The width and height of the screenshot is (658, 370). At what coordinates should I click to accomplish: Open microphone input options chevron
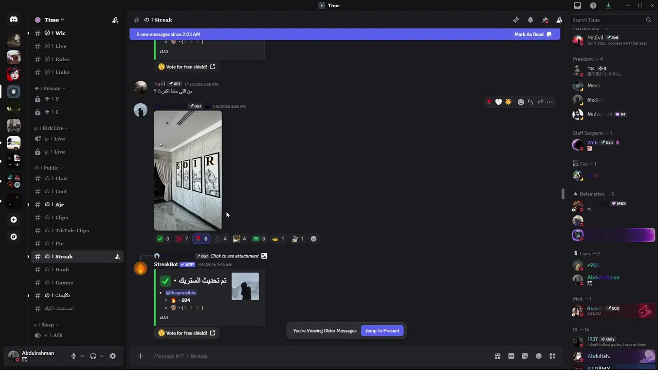click(x=82, y=356)
